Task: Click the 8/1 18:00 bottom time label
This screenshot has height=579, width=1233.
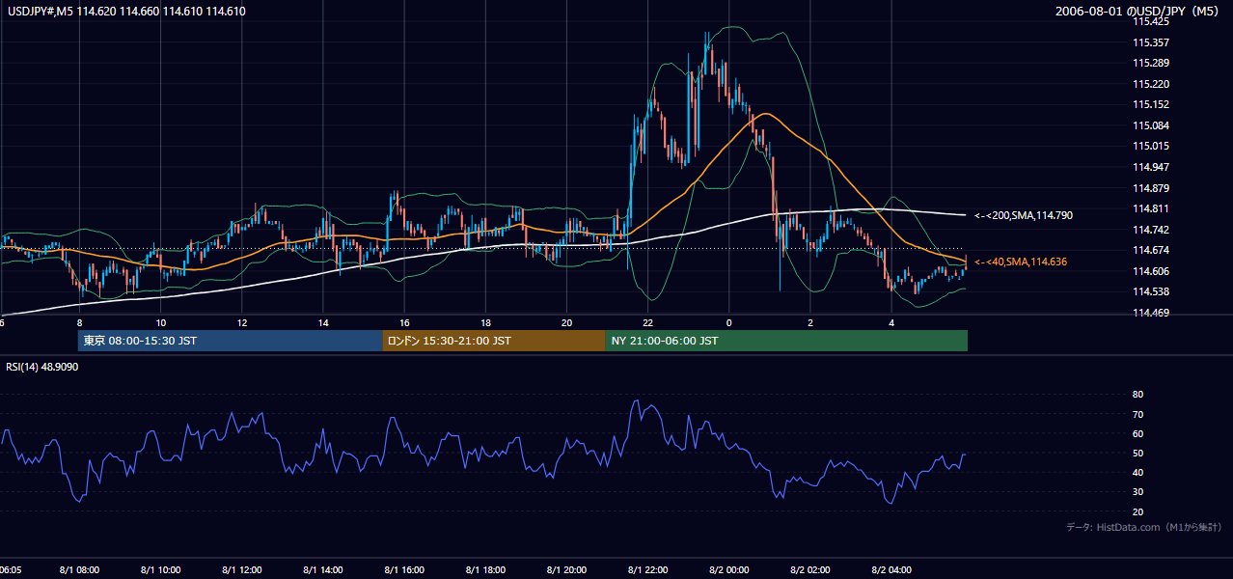Action: (485, 569)
